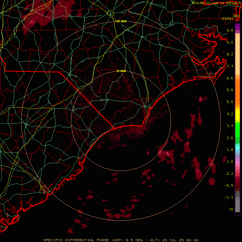Click the 06:42 timestamp in the caption

(192, 240)
